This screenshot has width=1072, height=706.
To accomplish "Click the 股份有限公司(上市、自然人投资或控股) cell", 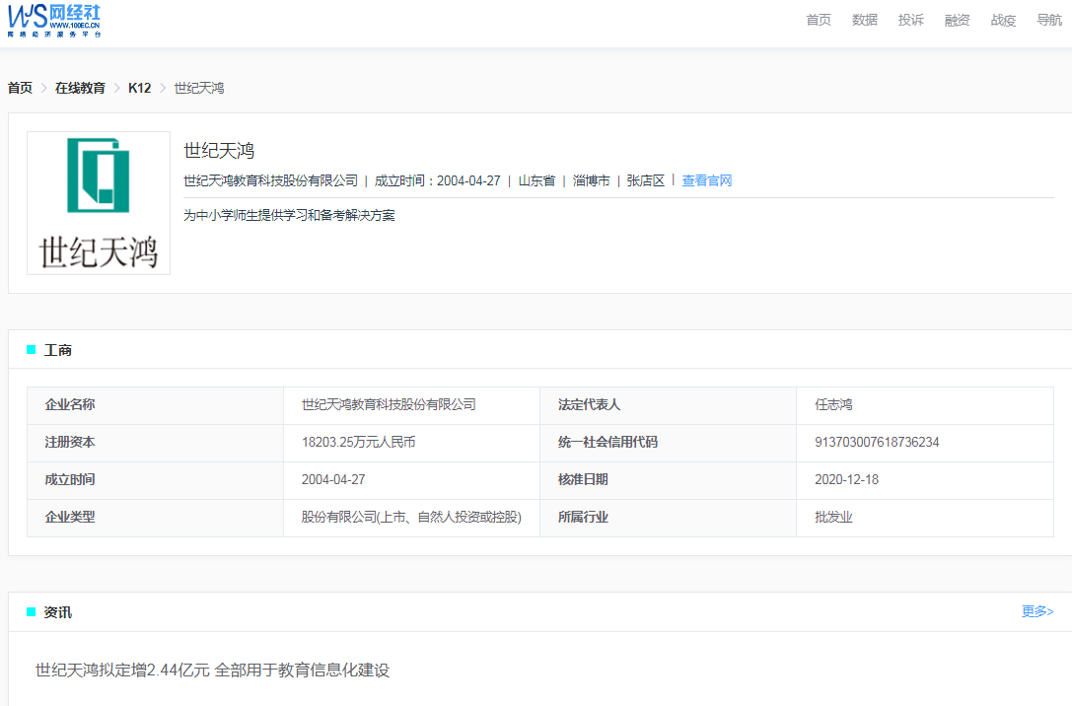I will click(x=411, y=518).
